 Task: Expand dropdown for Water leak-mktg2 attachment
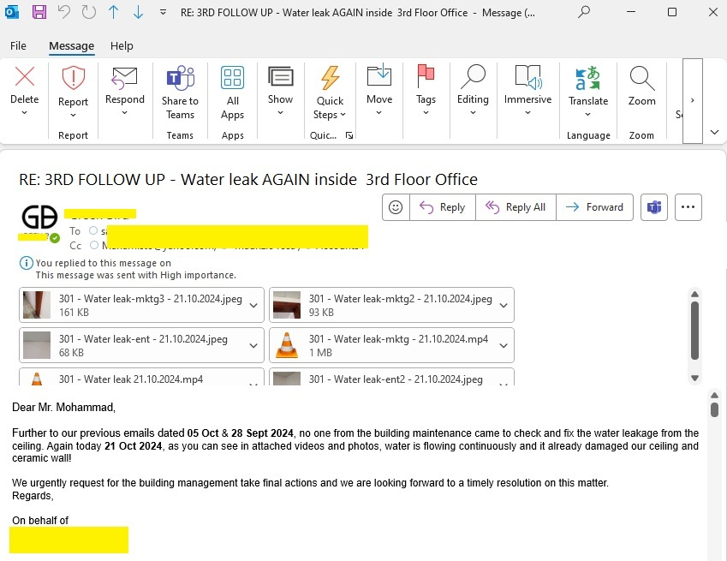[x=504, y=306]
